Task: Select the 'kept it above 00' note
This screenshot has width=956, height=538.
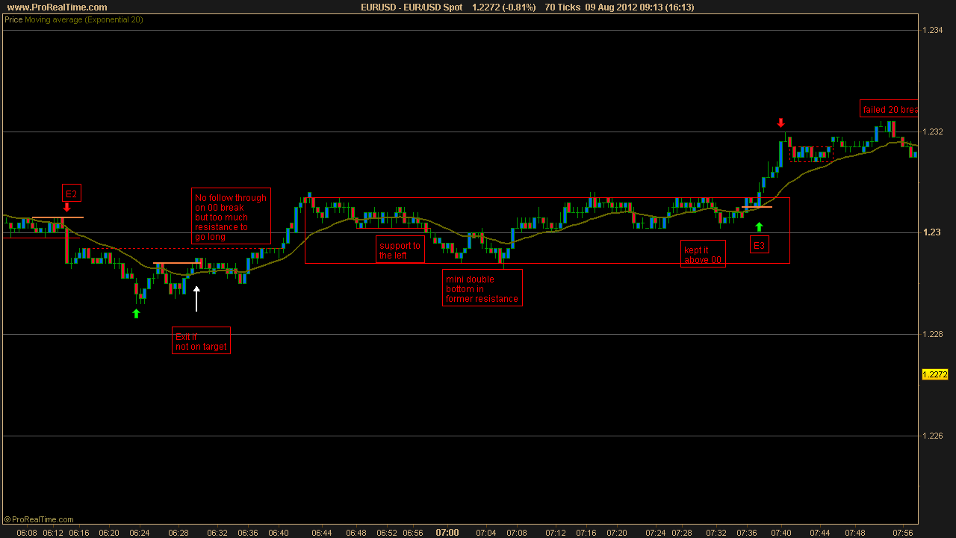Action: coord(704,254)
